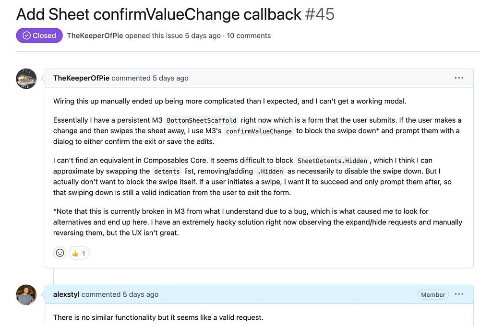Click the BottomSheetScaffold code snippet
The image size is (480, 326).
click(202, 120)
